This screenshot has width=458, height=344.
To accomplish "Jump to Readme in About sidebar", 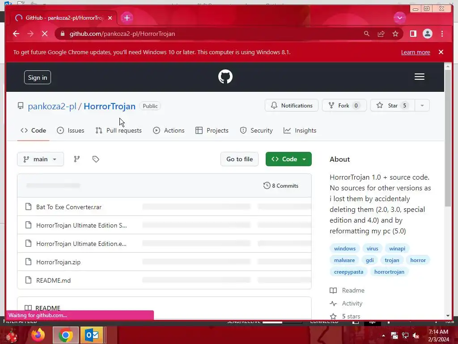I will [347, 290].
